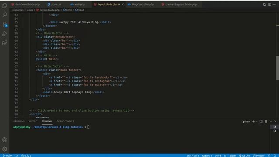Screen dimensions: 279x157
Task: Change LF end of line sequence
Action: point(225,156)
